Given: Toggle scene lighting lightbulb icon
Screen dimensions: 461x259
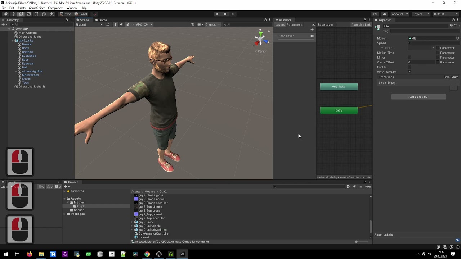Looking at the screenshot, I should pos(115,24).
